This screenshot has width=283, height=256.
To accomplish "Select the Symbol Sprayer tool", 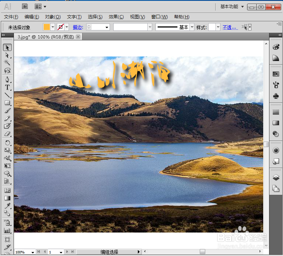I will (7, 223).
